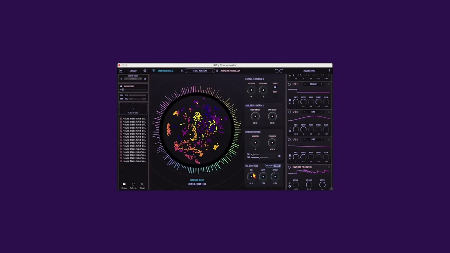Click the Min grain slider handle

tap(252, 154)
